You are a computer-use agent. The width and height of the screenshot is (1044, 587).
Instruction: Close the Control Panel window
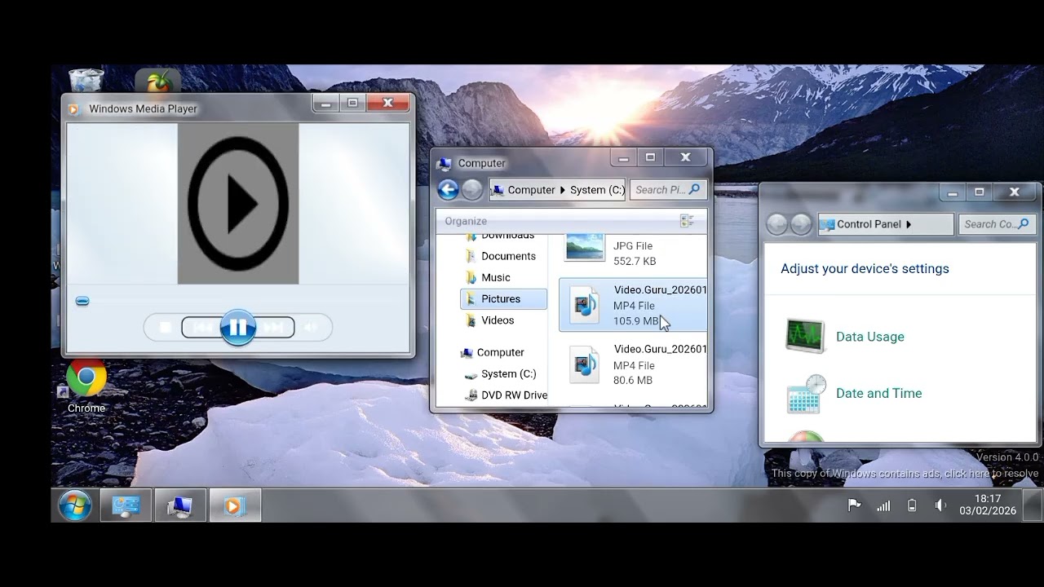coord(1015,192)
